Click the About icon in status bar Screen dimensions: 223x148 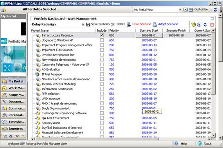[200, 144]
